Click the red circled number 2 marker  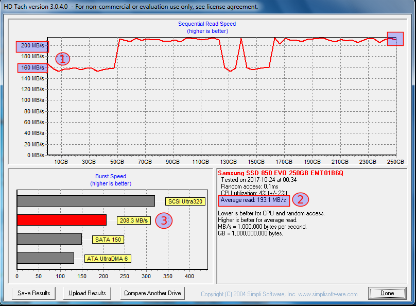[x=301, y=199]
